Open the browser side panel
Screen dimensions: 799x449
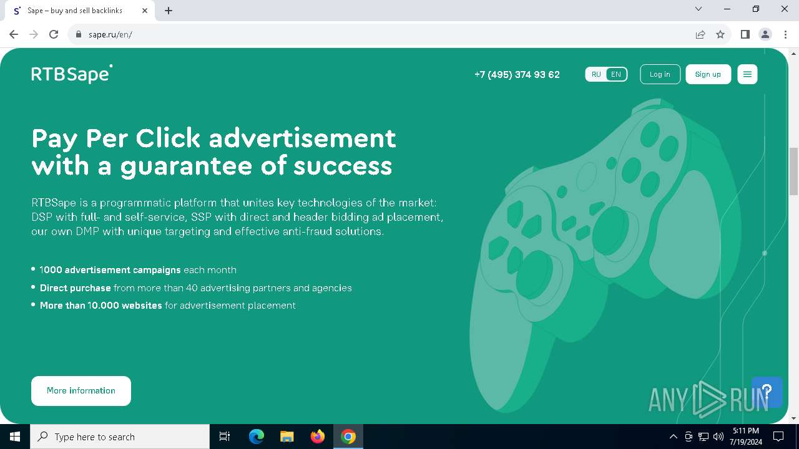(x=745, y=34)
